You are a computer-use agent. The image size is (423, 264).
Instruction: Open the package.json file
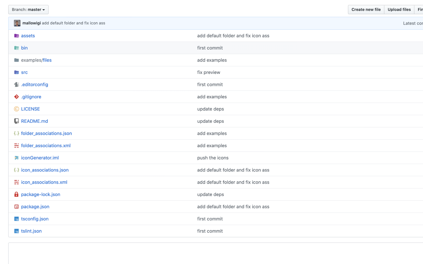(x=35, y=207)
